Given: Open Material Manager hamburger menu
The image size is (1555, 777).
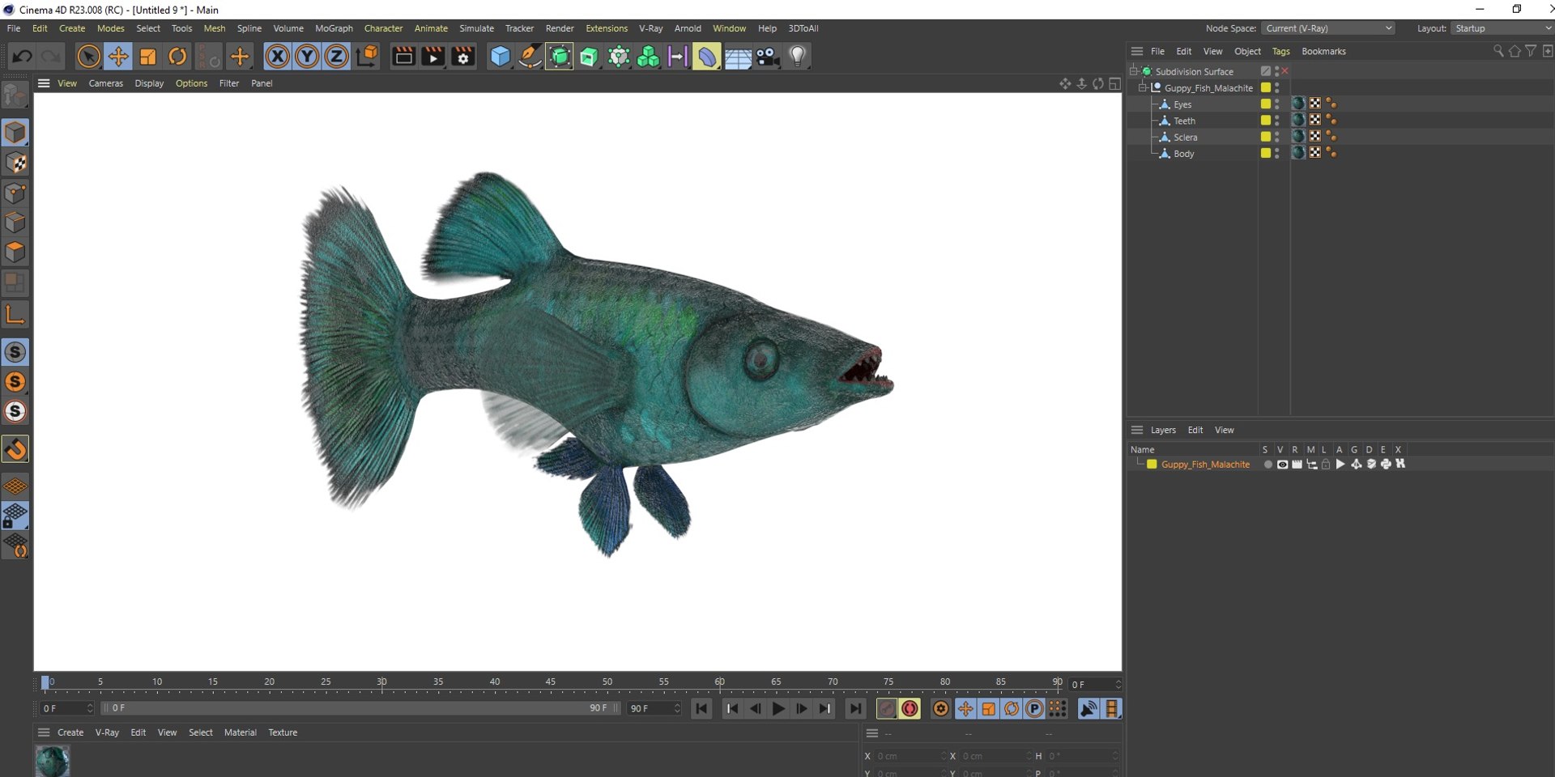Looking at the screenshot, I should click(44, 732).
